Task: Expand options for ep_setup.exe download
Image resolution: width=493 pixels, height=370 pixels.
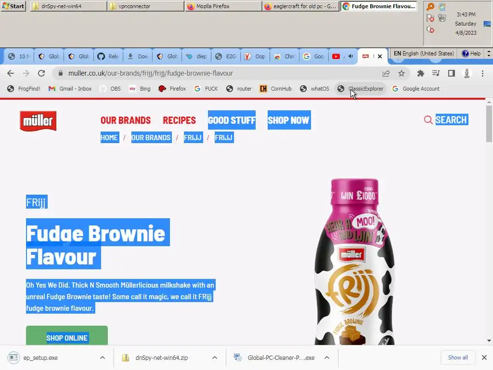Action: tap(103, 358)
